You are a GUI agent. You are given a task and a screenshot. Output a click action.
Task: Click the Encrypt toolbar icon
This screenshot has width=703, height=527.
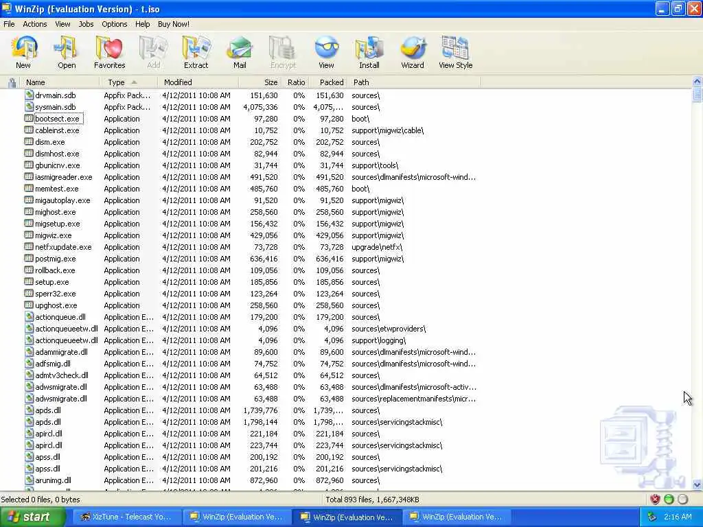(x=283, y=48)
